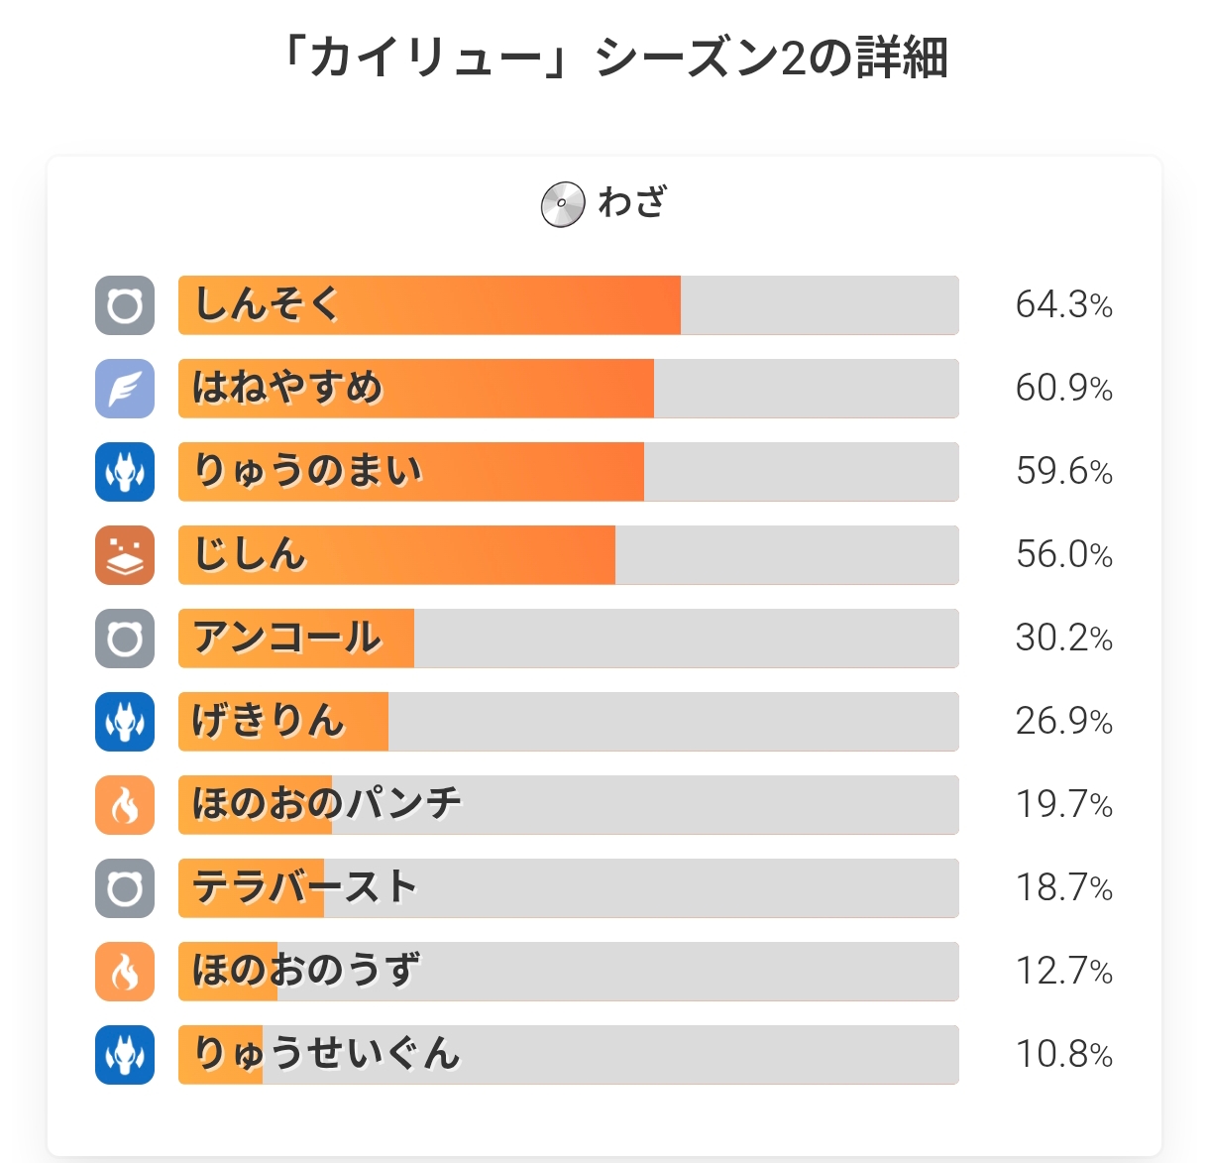Screen dimensions: 1209x1163
Task: Click the Normal-type icon beside アンコール
Action: [x=125, y=639]
